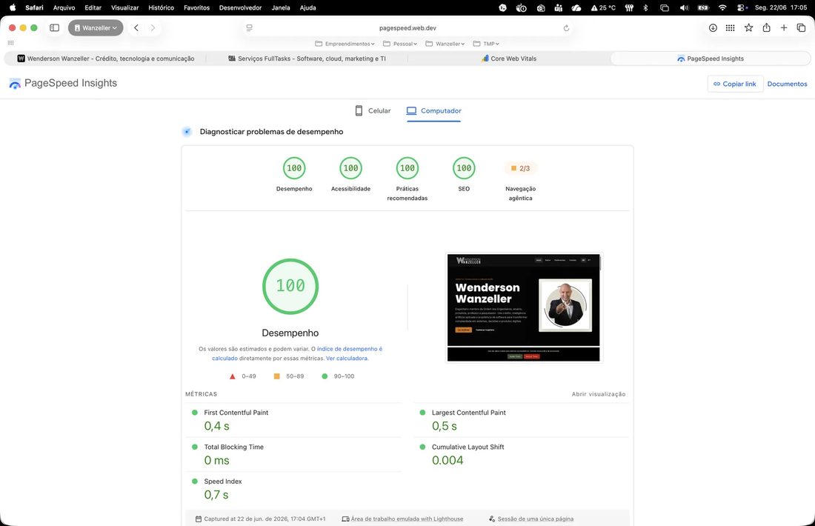
Task: Click the PageSpeed Insights logo icon
Action: coord(15,83)
